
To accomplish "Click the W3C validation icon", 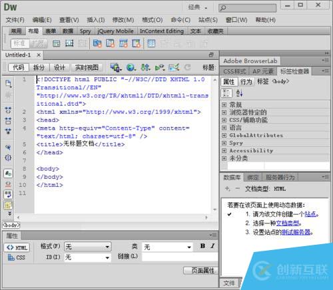I will pyautogui.click(x=160, y=67).
